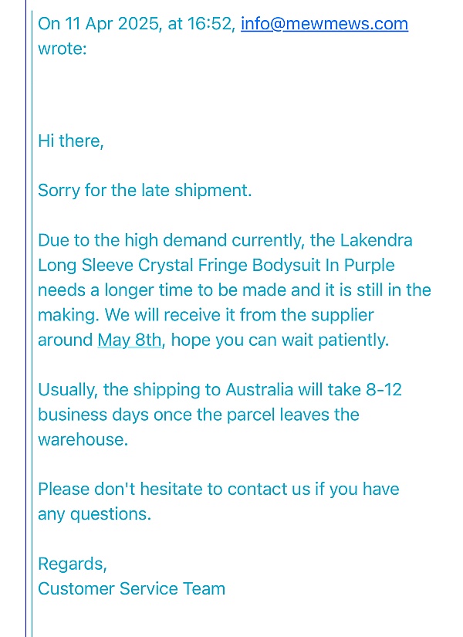Click the word 'warehouse.'
This screenshot has height=637, width=463.
pyautogui.click(x=83, y=439)
